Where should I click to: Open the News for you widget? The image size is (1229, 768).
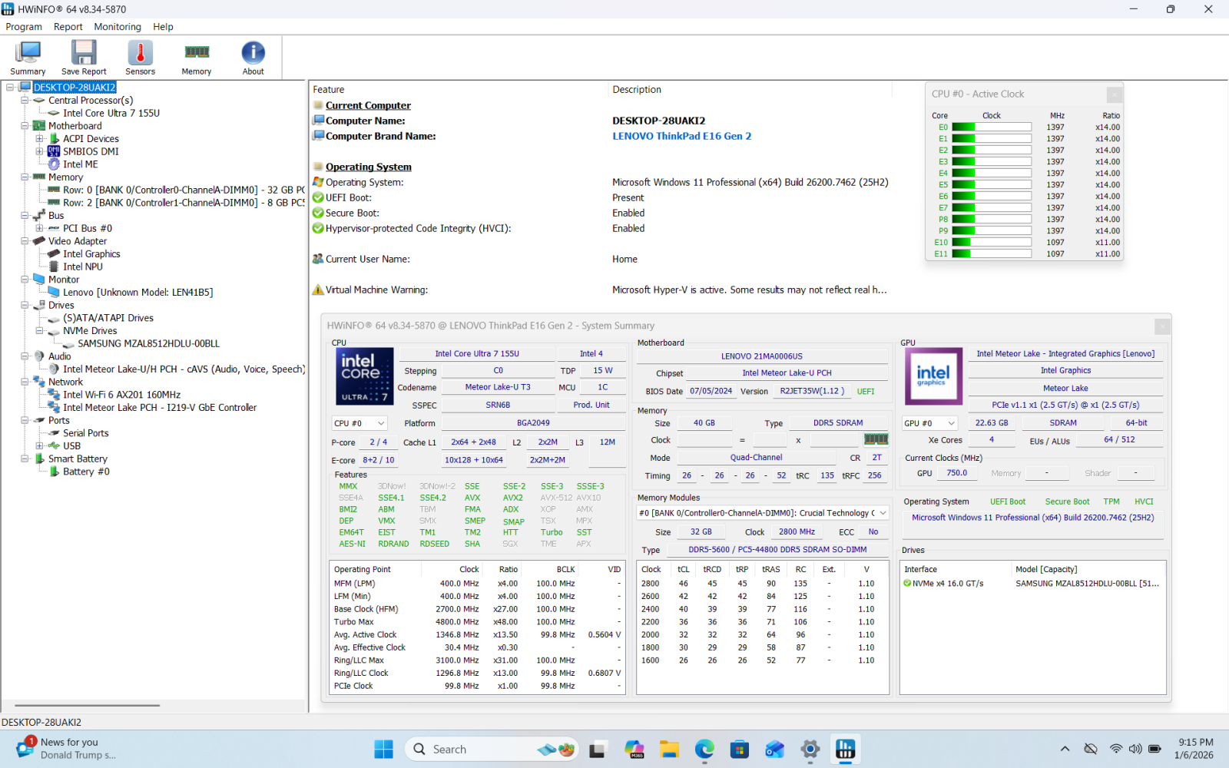pyautogui.click(x=65, y=748)
